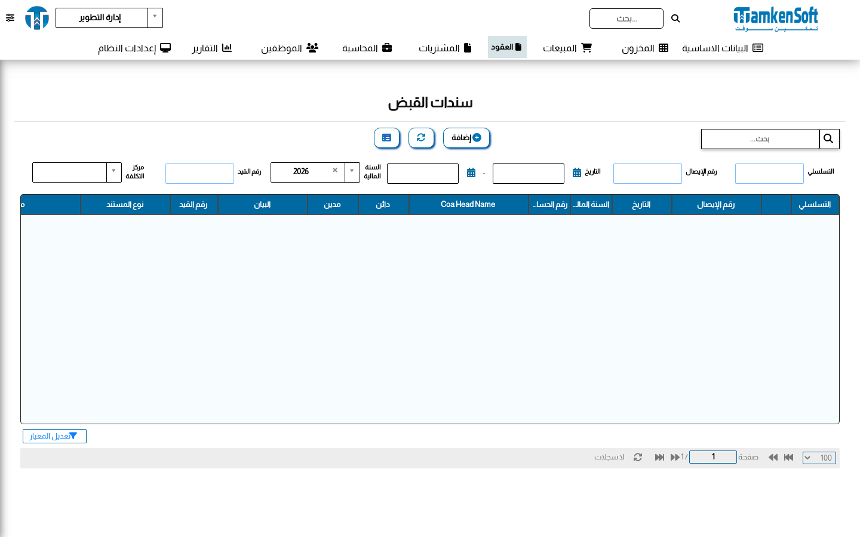Viewport: 860px width, 537px height.
Task: Click the pager reload icon
Action: [x=638, y=457]
